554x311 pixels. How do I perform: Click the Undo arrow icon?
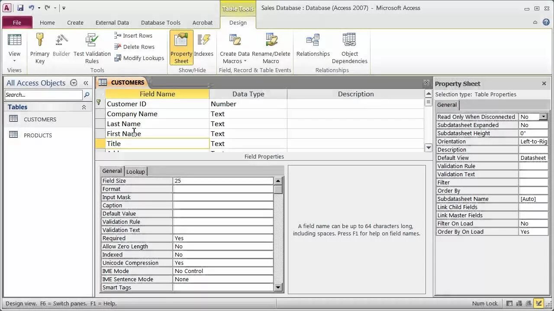tap(31, 8)
